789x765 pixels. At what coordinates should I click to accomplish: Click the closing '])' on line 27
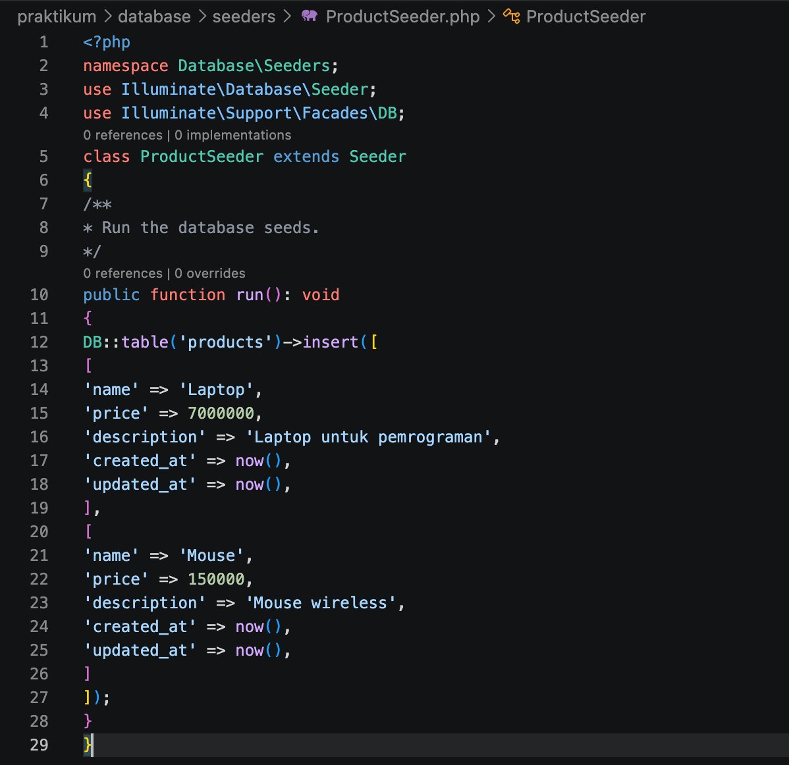point(93,698)
